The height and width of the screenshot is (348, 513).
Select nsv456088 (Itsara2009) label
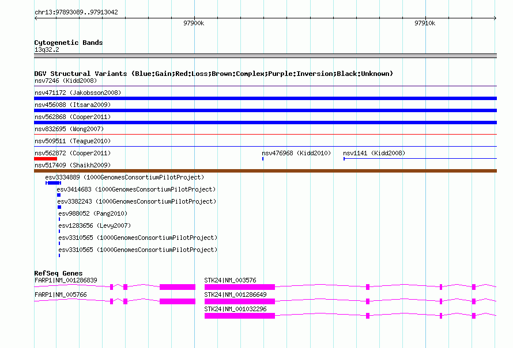[73, 105]
